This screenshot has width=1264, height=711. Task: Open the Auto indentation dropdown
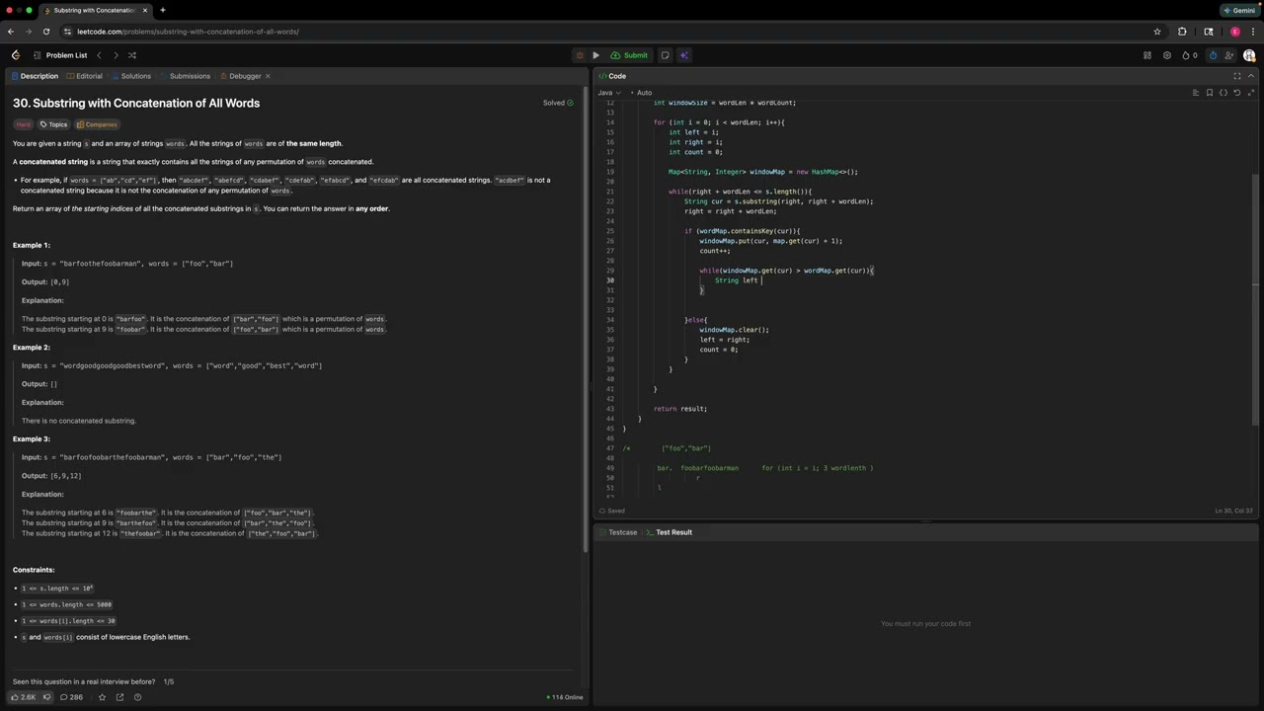tap(644, 93)
